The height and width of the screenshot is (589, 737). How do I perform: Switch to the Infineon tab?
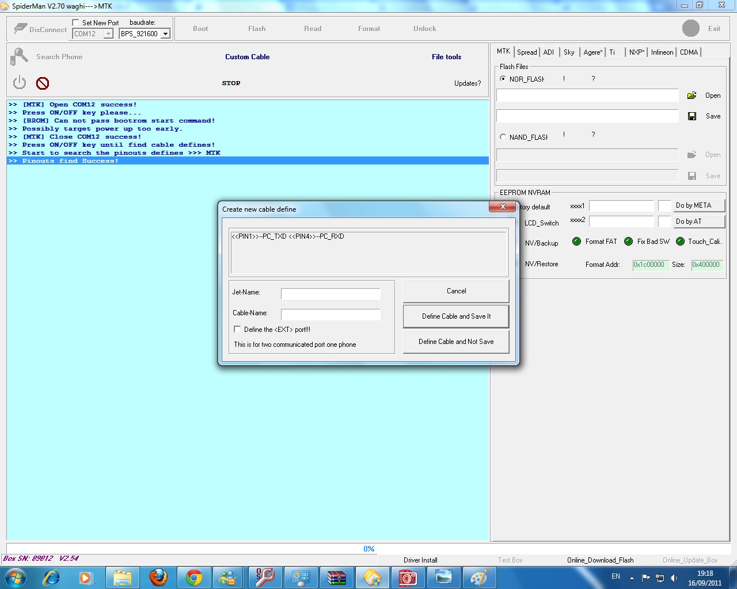click(662, 52)
